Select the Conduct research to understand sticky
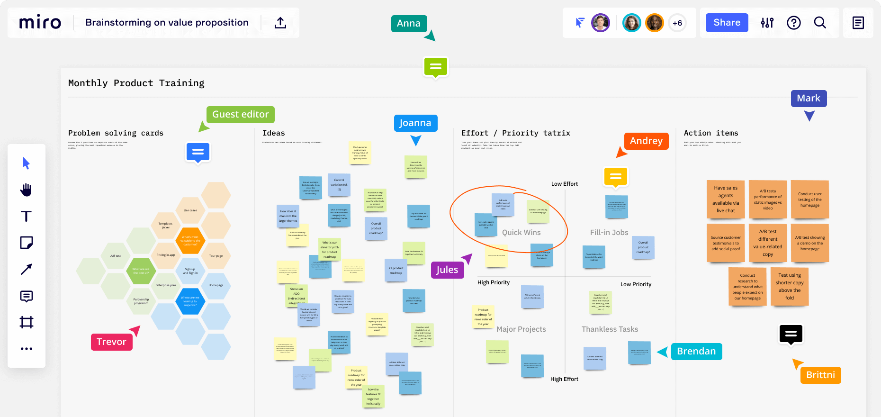 [x=747, y=287]
